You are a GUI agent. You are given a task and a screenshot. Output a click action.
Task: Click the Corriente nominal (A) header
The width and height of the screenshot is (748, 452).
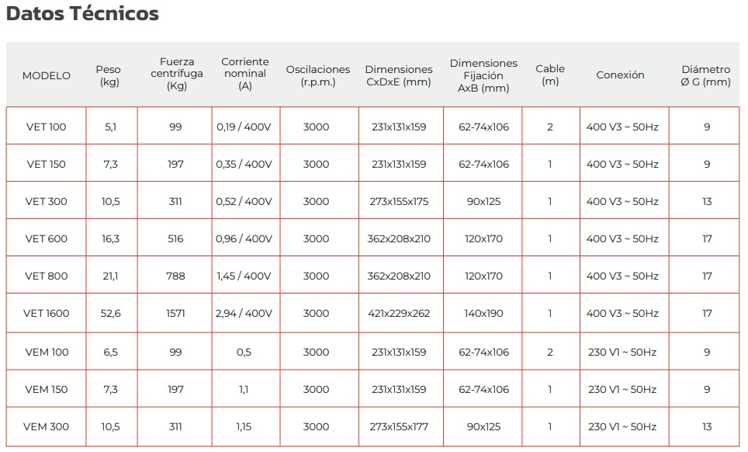[244, 74]
